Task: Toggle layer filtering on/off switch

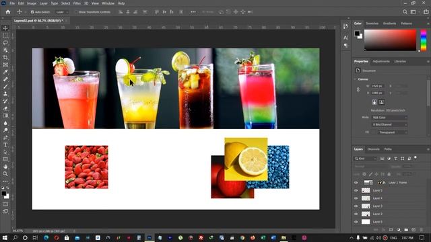Action: pos(416,158)
